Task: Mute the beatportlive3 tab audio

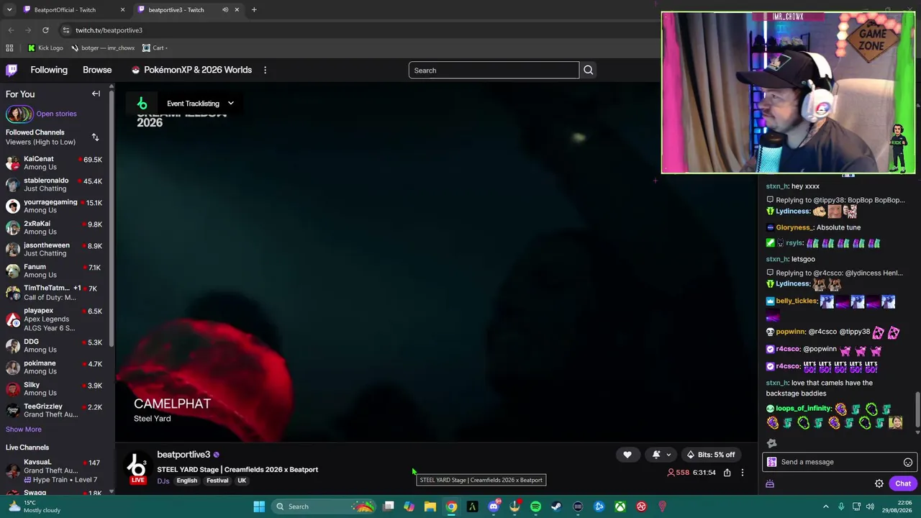Action: tap(225, 10)
